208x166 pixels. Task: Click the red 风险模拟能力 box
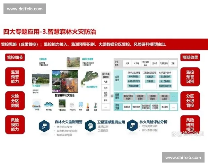tap(15, 125)
